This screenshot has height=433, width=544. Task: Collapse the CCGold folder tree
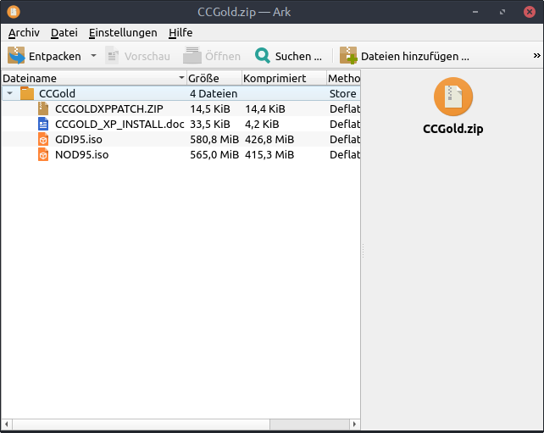click(9, 93)
